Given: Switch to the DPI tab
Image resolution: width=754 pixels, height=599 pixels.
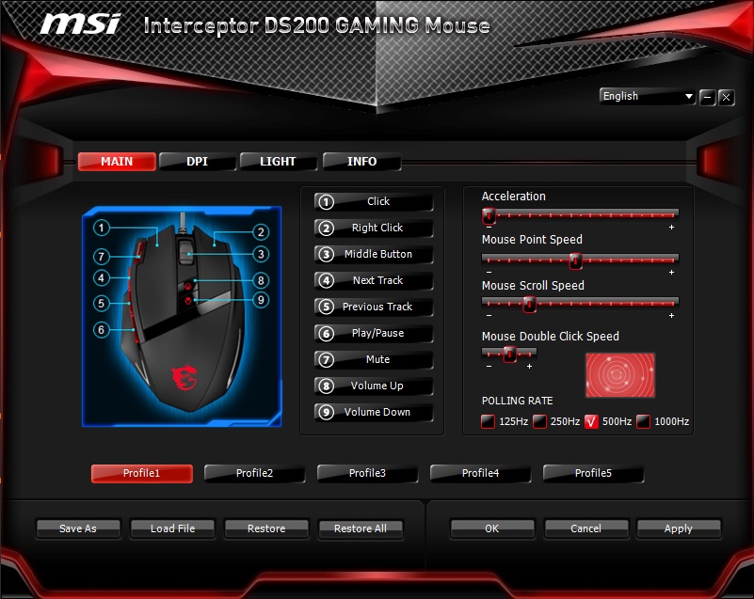Looking at the screenshot, I should [x=197, y=162].
